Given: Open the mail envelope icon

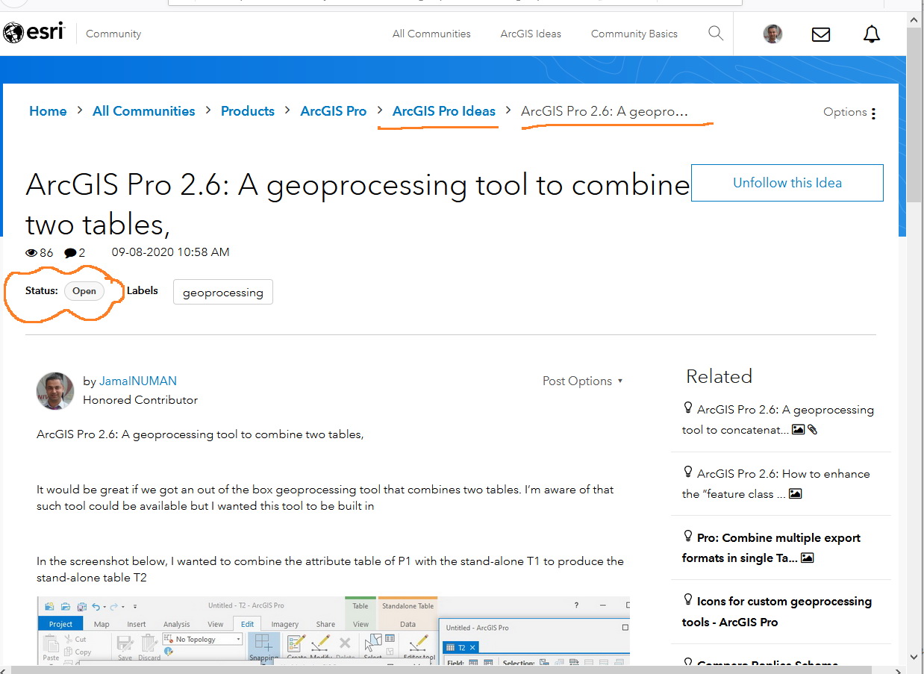Looking at the screenshot, I should [x=820, y=34].
